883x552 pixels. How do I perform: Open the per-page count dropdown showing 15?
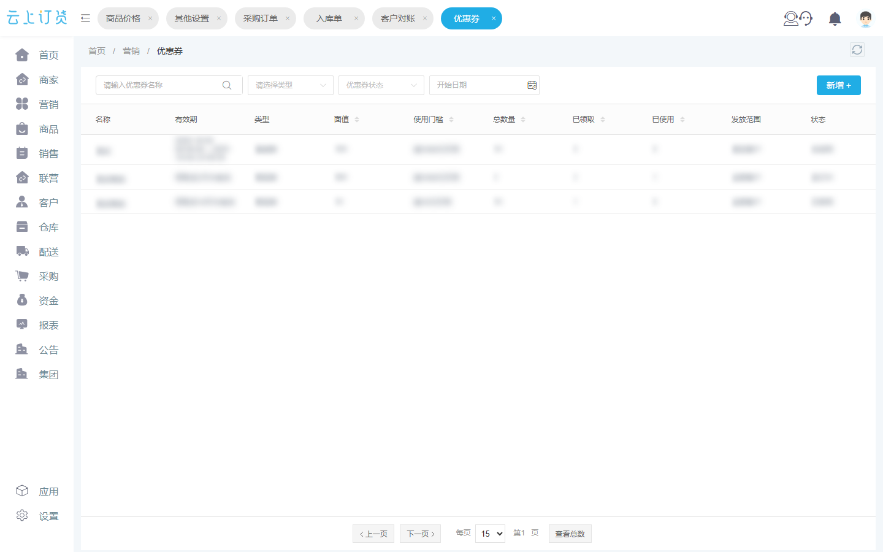[x=490, y=534]
